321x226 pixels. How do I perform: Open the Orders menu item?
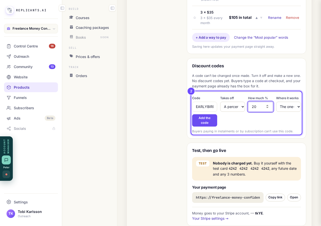tap(82, 76)
